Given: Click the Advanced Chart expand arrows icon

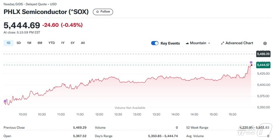Looking at the screenshot, I should 222,43.
